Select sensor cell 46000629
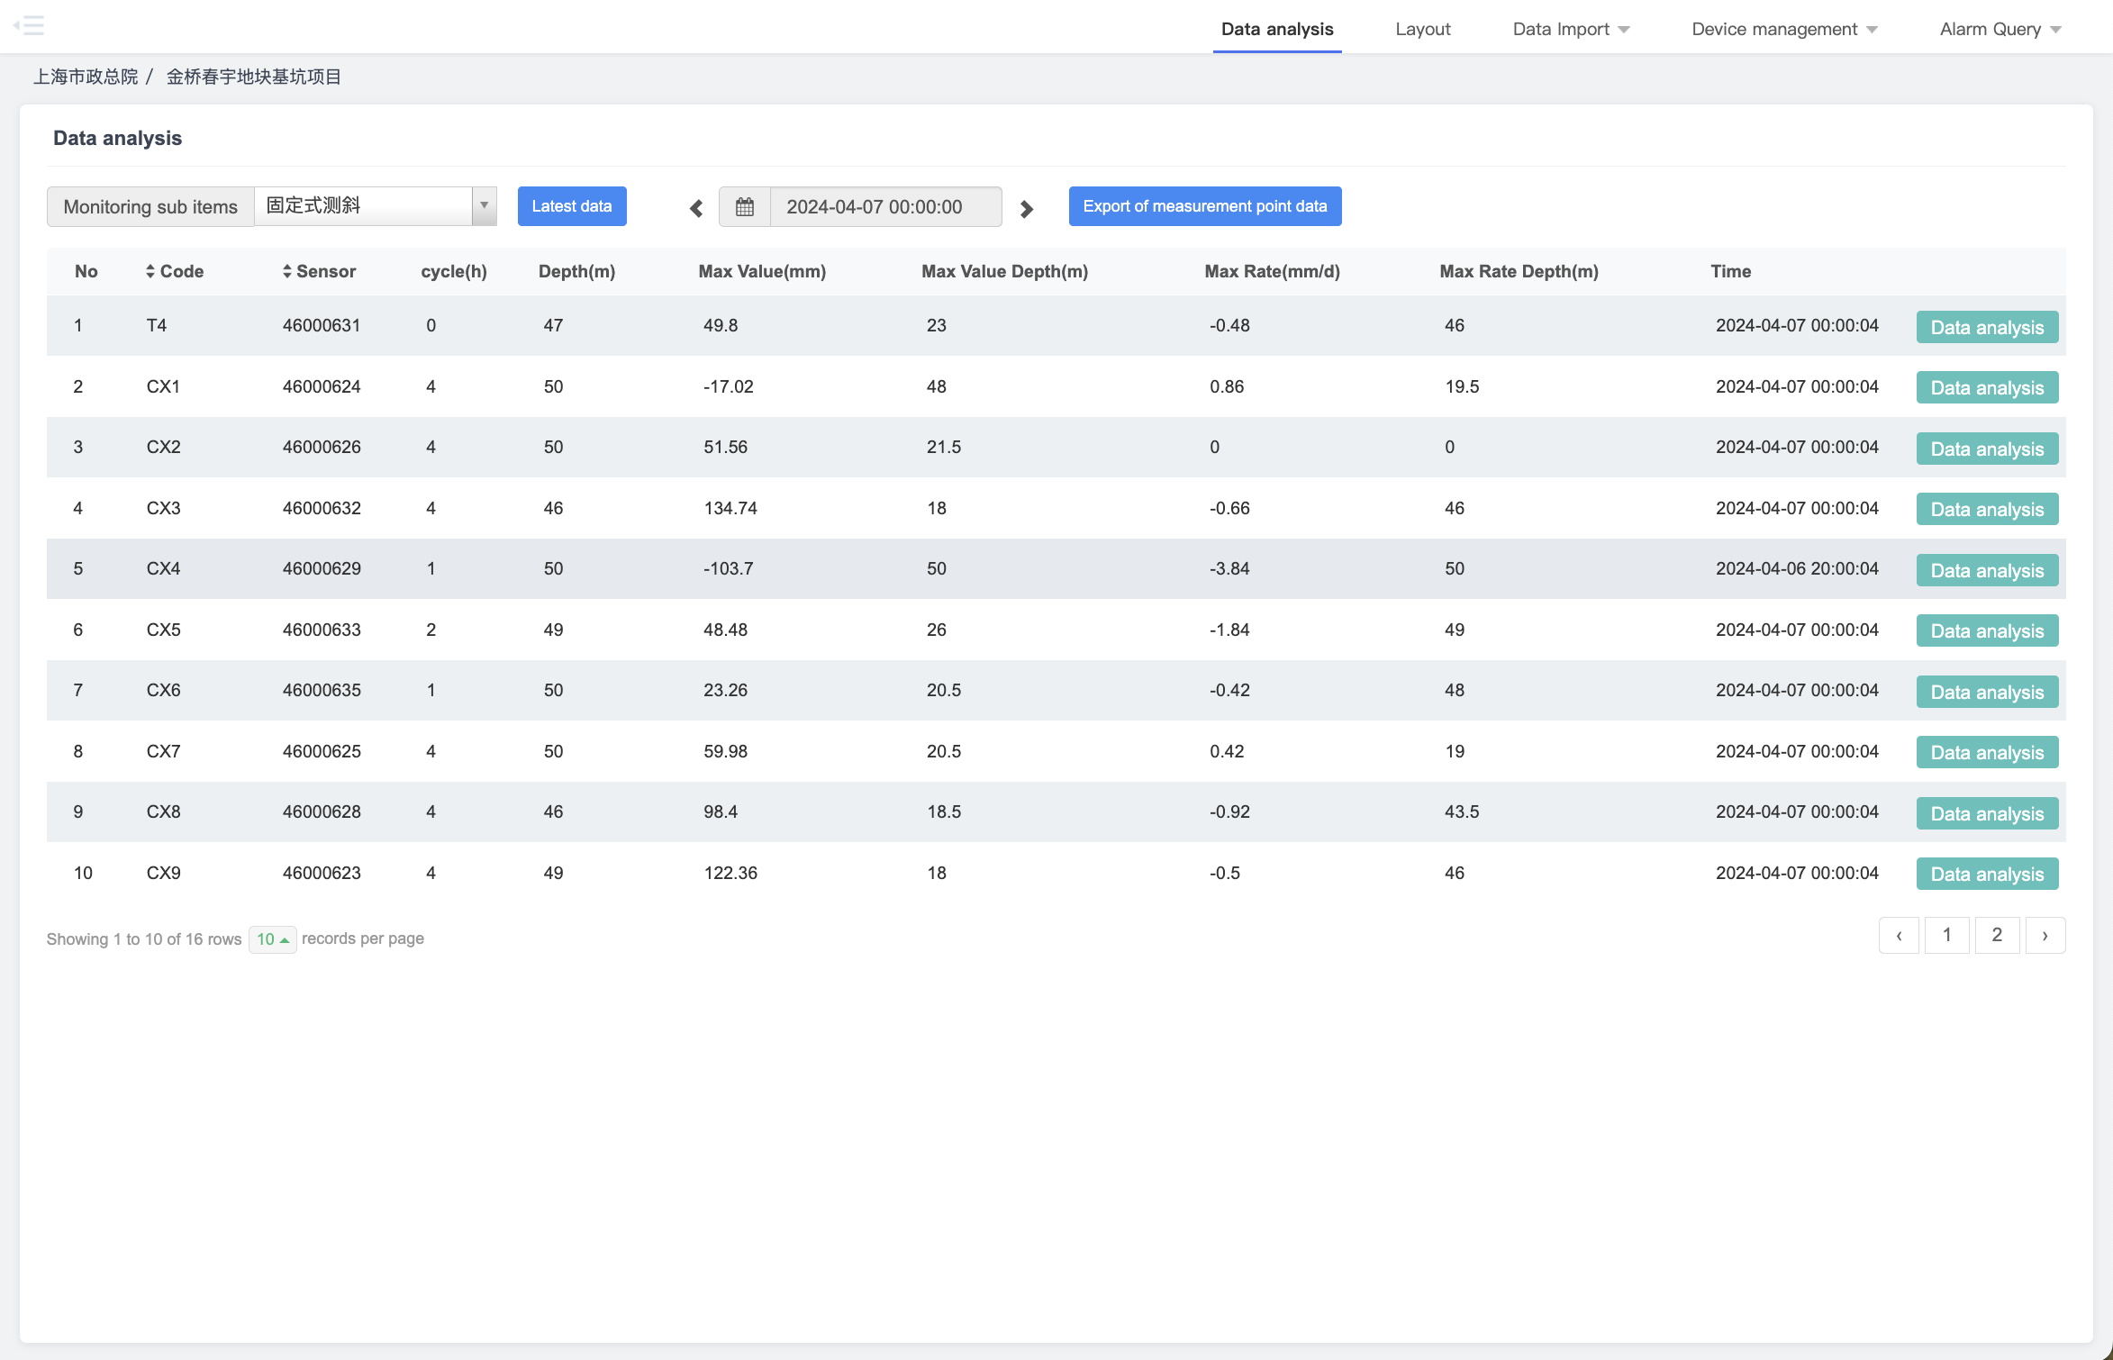This screenshot has height=1360, width=2113. (322, 568)
